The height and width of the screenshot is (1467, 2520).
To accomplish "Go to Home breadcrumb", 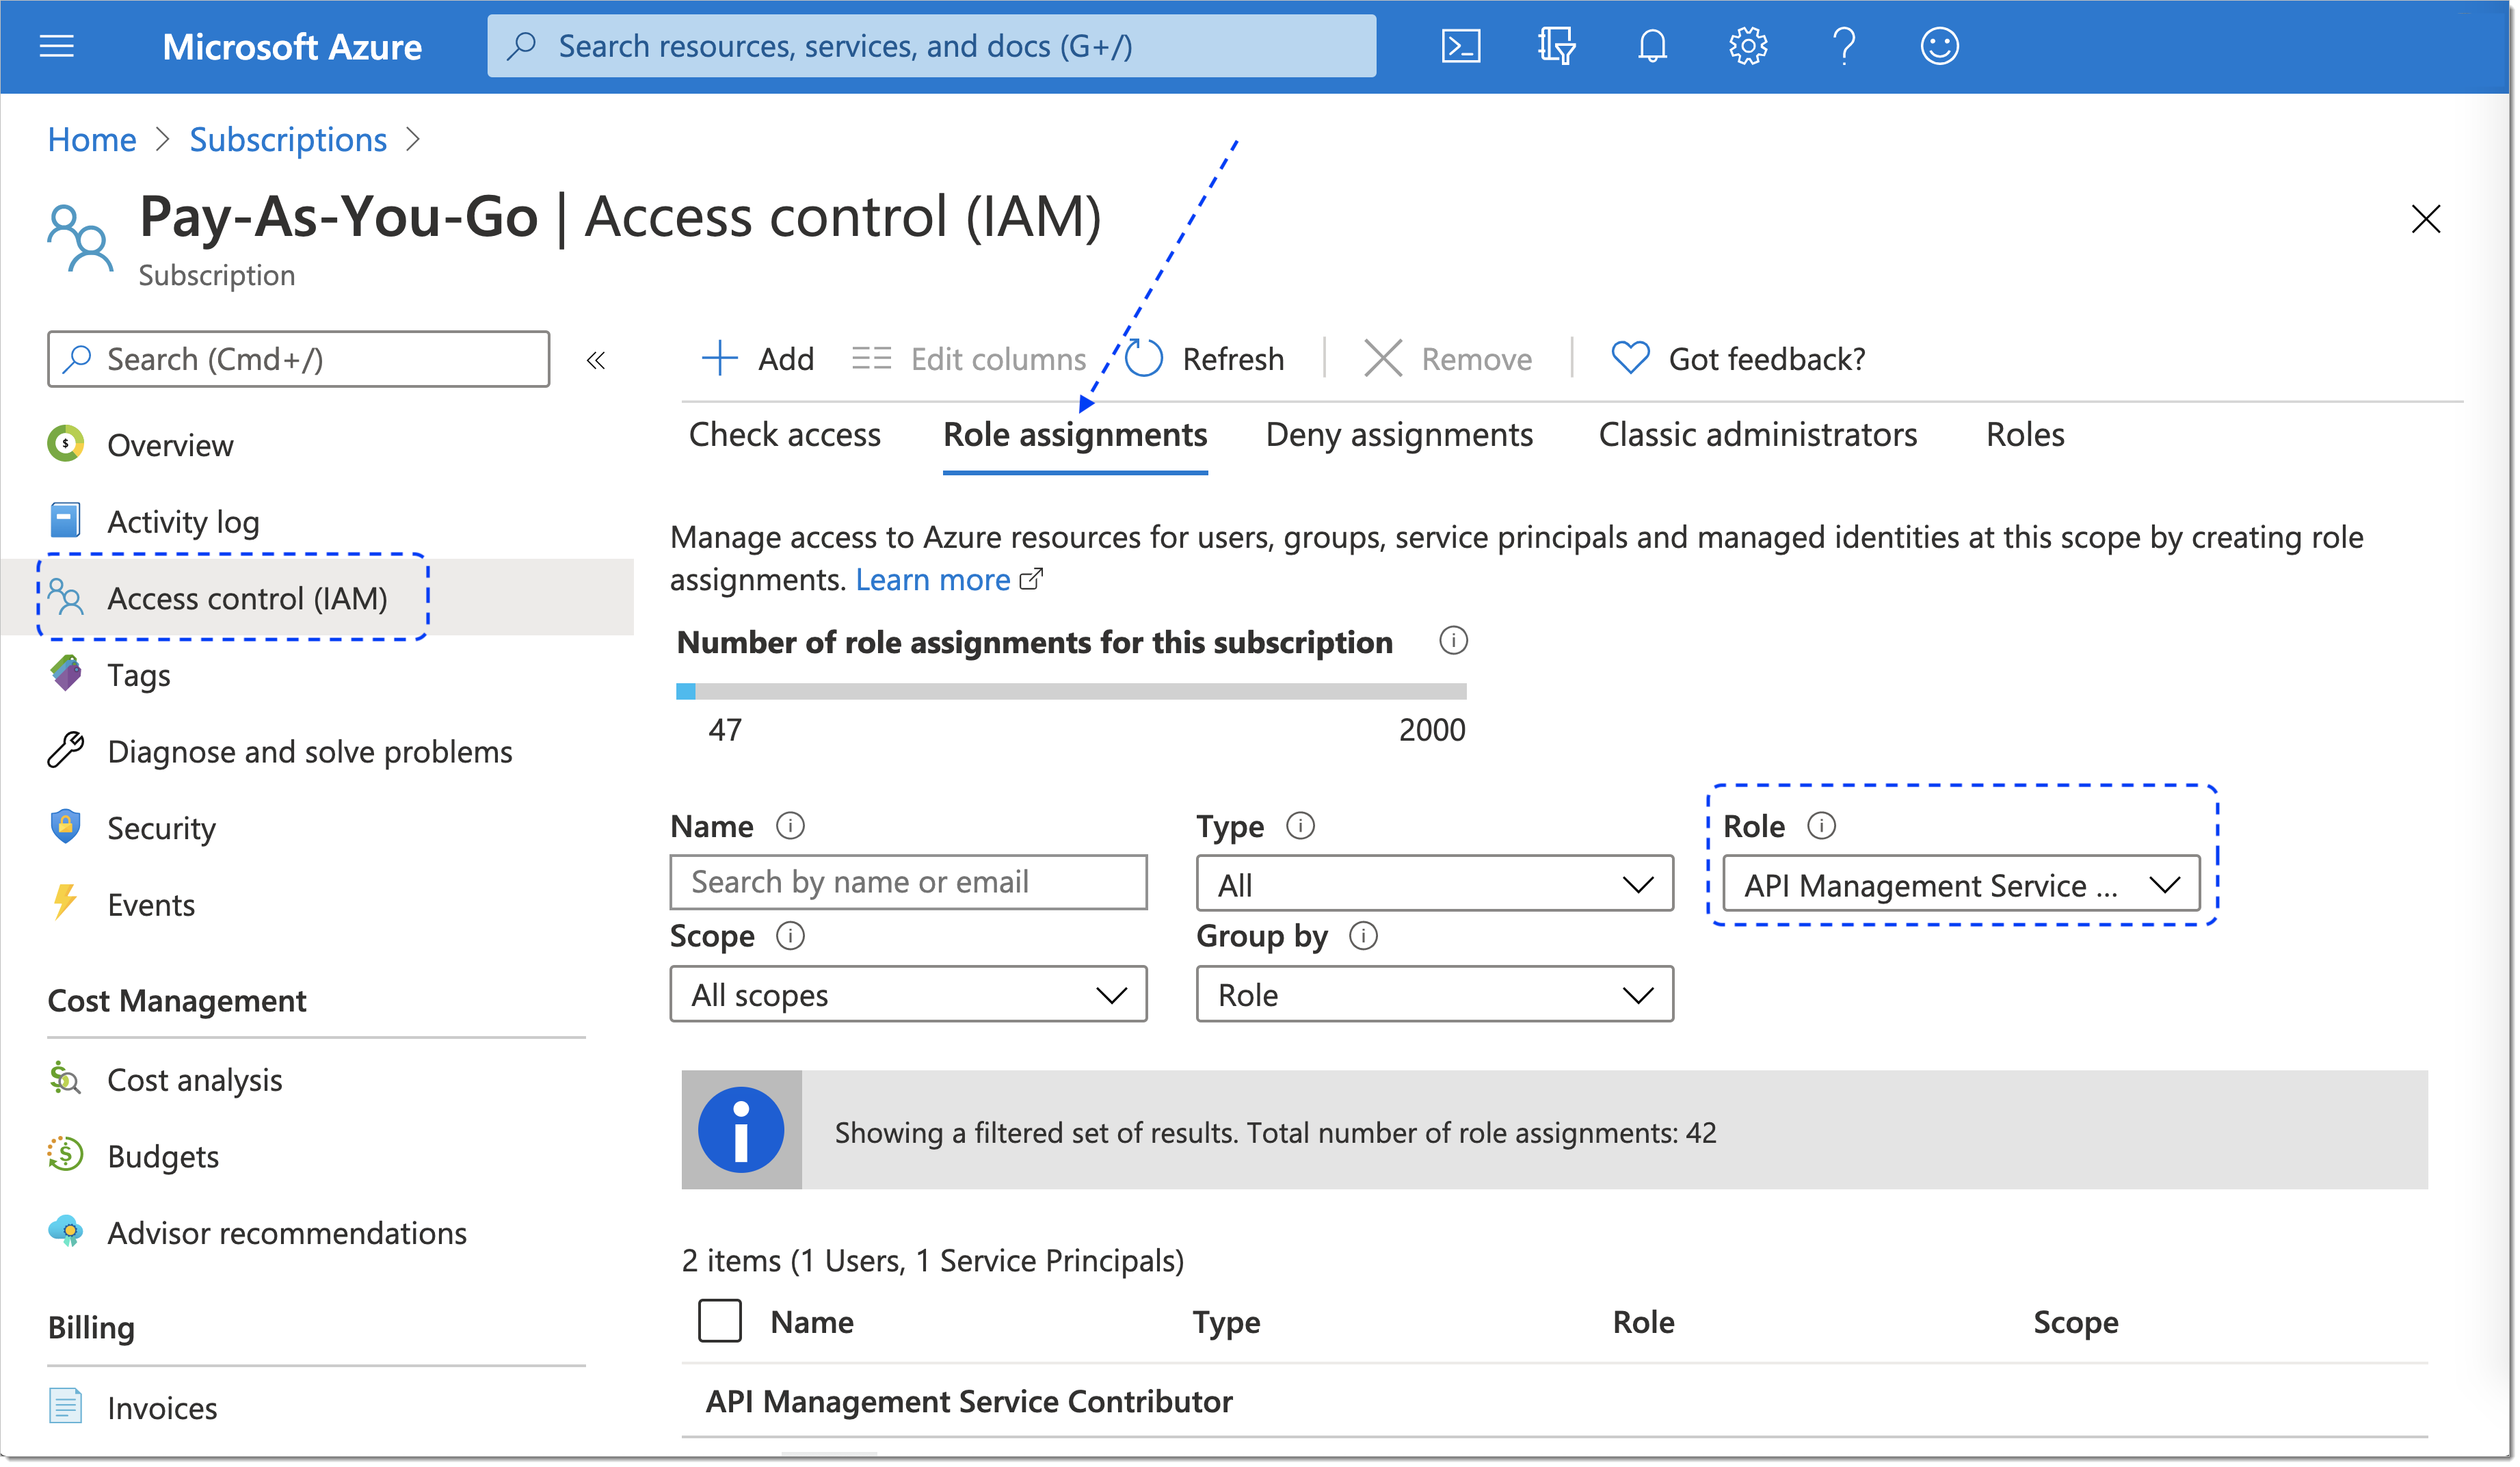I will tap(92, 139).
